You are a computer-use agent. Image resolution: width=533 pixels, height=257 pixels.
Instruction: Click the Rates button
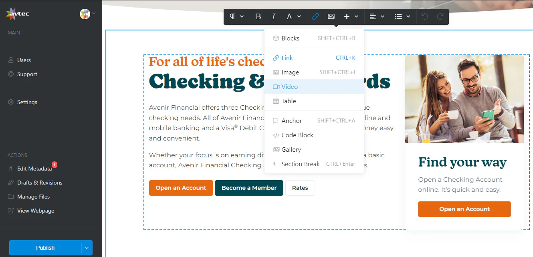(300, 188)
